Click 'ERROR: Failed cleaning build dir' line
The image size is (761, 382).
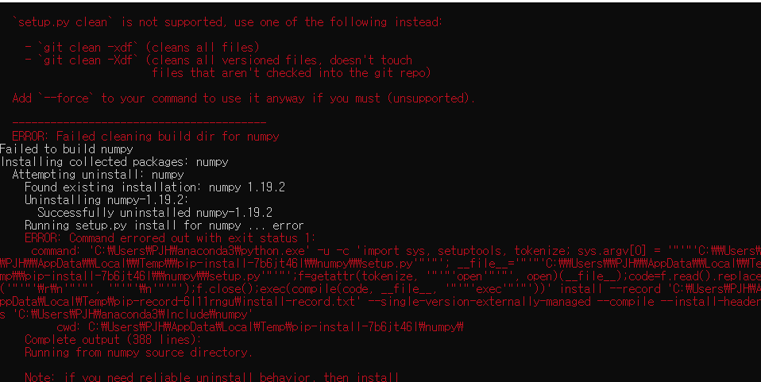(x=145, y=137)
